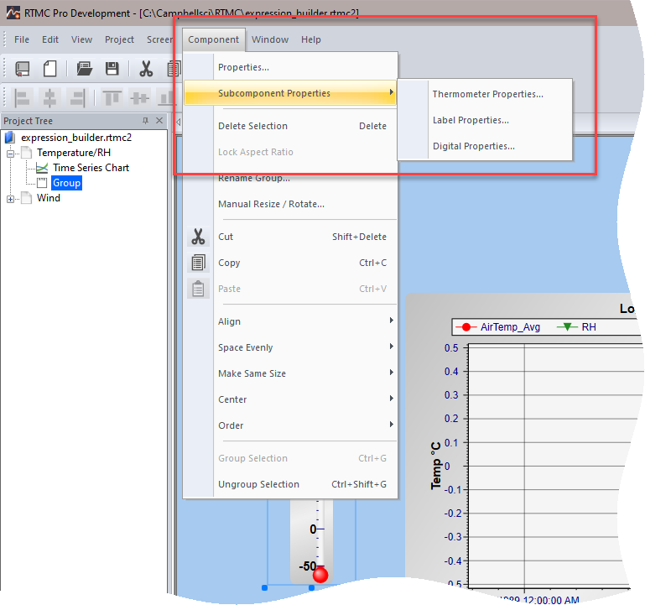
Task: Collapse the Temperature/RH tree node
Action: [x=10, y=154]
